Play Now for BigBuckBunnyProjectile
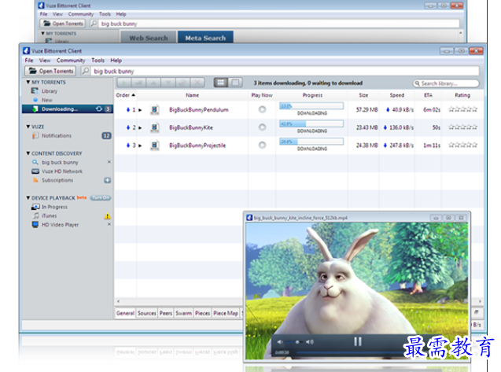This screenshot has width=501, height=372. (x=263, y=145)
